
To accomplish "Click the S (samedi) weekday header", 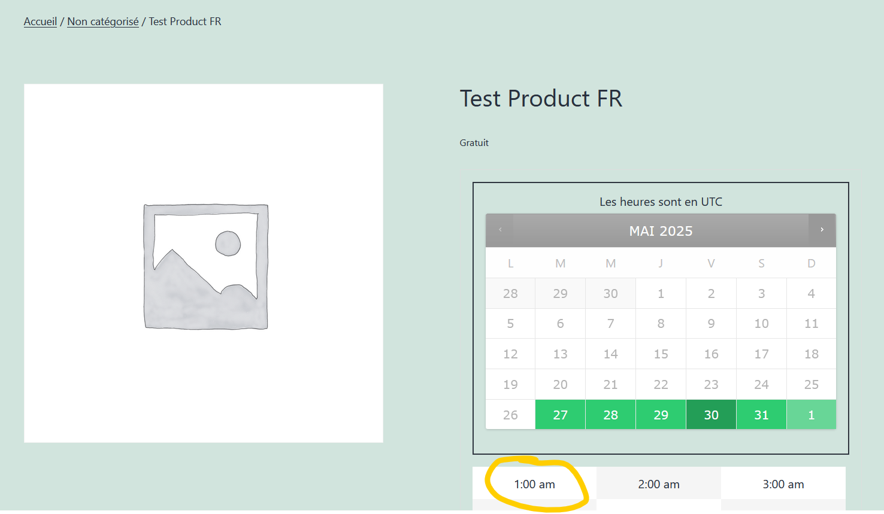I will (761, 263).
